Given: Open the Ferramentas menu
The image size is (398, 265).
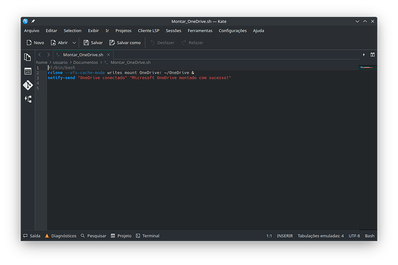Looking at the screenshot, I should click(x=200, y=31).
